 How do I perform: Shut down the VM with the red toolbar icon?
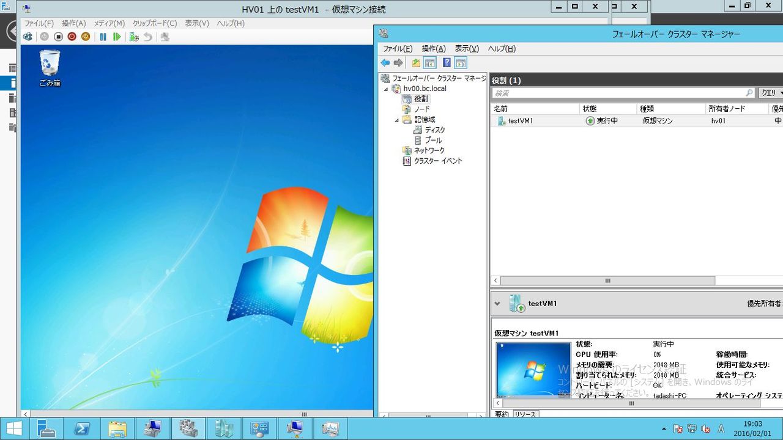coord(72,37)
